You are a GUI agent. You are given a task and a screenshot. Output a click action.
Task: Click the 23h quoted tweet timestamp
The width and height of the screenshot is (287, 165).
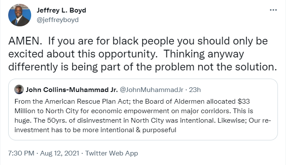195,90
